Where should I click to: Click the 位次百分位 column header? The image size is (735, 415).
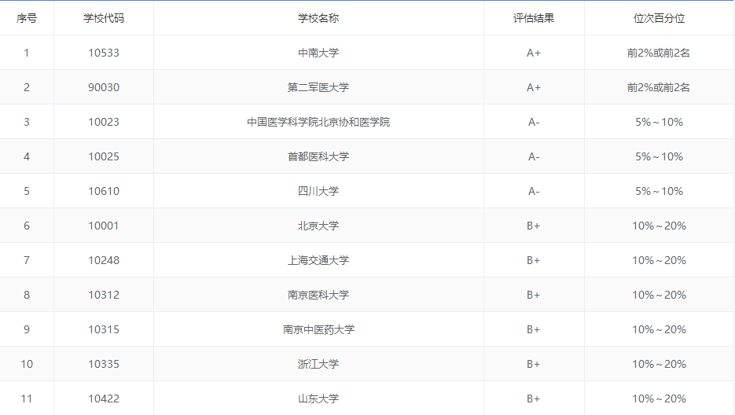[x=659, y=18]
